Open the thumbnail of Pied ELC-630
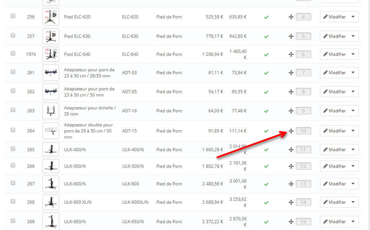This screenshot has height=230, width=370. click(51, 36)
